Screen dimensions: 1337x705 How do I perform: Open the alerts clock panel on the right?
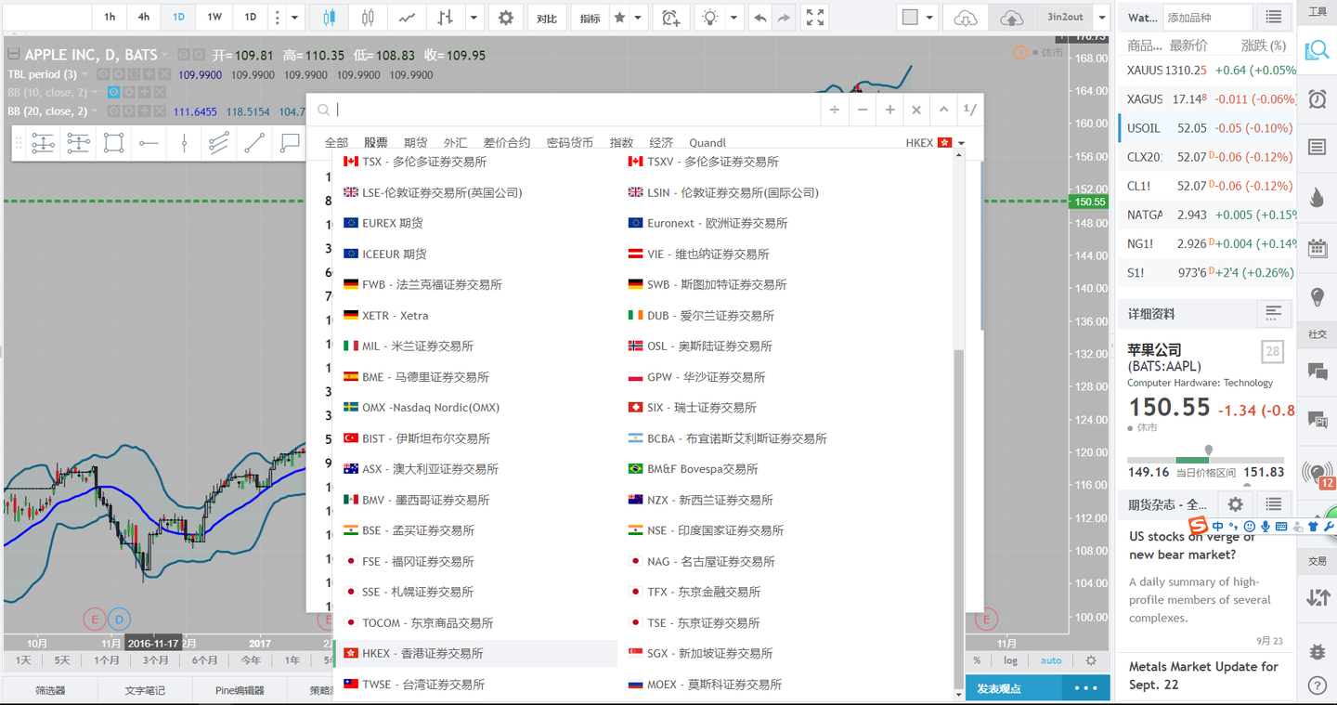[x=1317, y=98]
